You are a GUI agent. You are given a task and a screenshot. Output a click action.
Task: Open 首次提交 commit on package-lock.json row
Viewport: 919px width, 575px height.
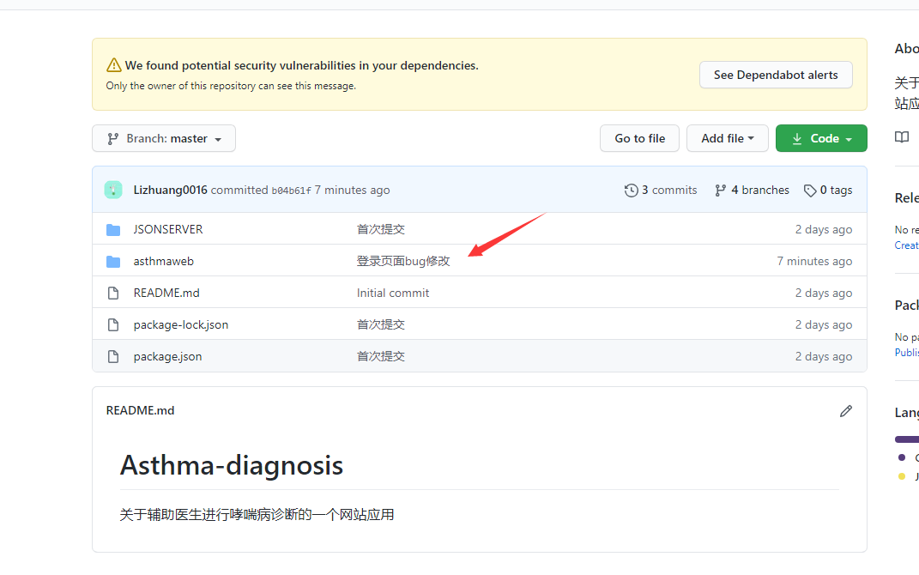(381, 324)
